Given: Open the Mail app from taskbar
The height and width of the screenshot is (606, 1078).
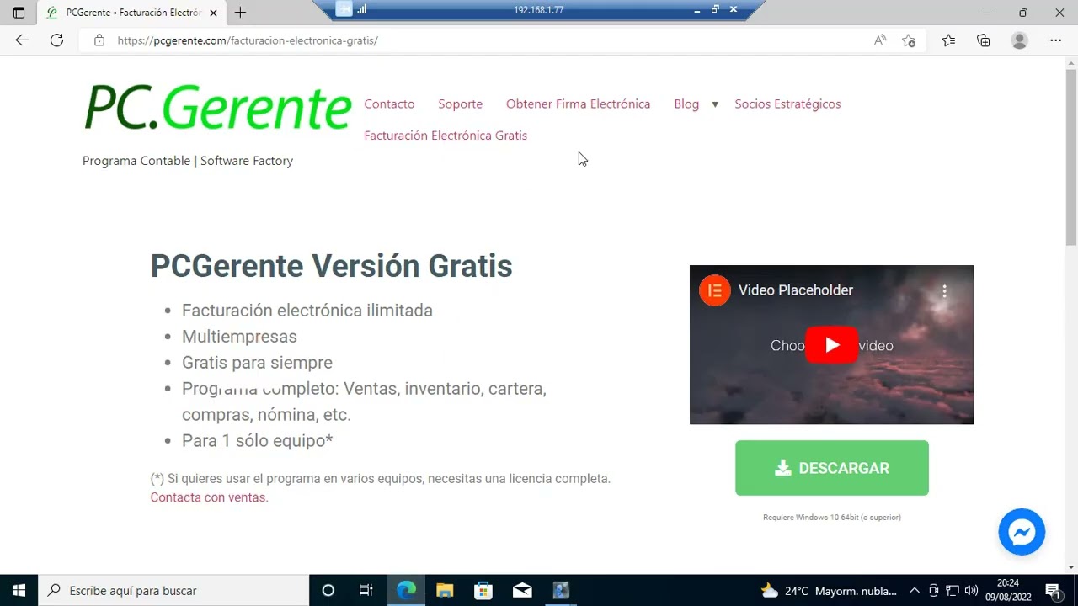Looking at the screenshot, I should (x=522, y=590).
